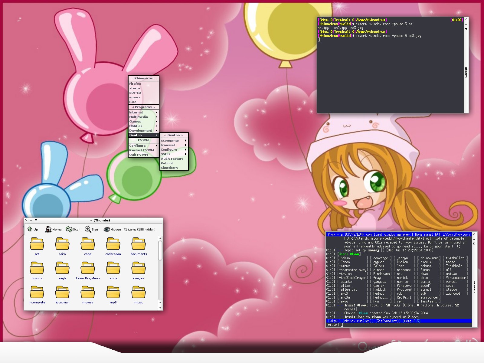The image size is (484, 363).
Task: Click the Up arrow icon in Thumbs
Action: tap(30, 229)
